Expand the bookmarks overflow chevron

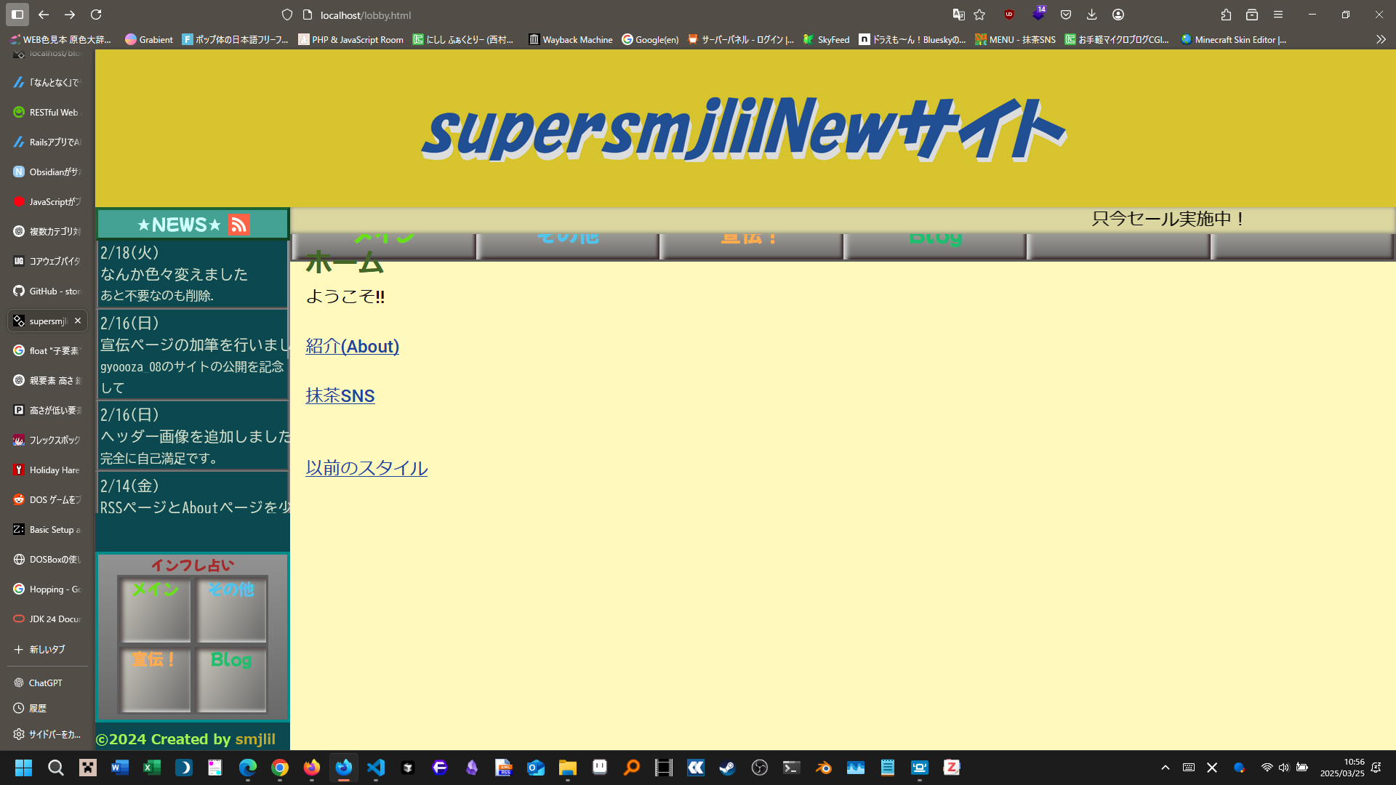coord(1379,40)
